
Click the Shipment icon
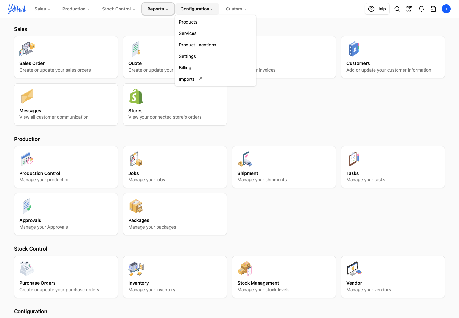coord(245,159)
